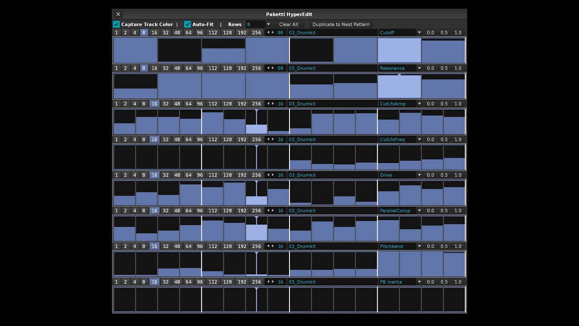Screen dimensions: 579x326
Task: Select step length 16 in the Cutoff row
Action: coord(154,33)
